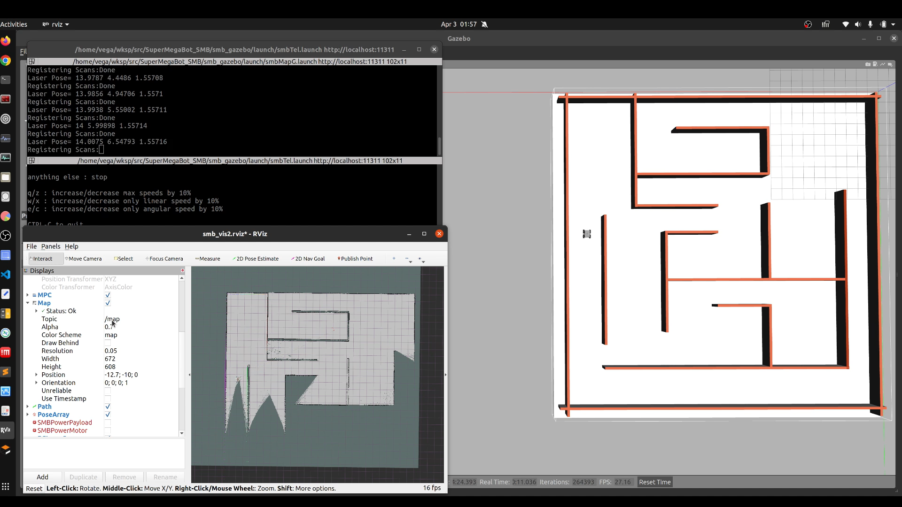This screenshot has height=507, width=902.
Task: Close the Displays panel with red icon
Action: pyautogui.click(x=183, y=270)
